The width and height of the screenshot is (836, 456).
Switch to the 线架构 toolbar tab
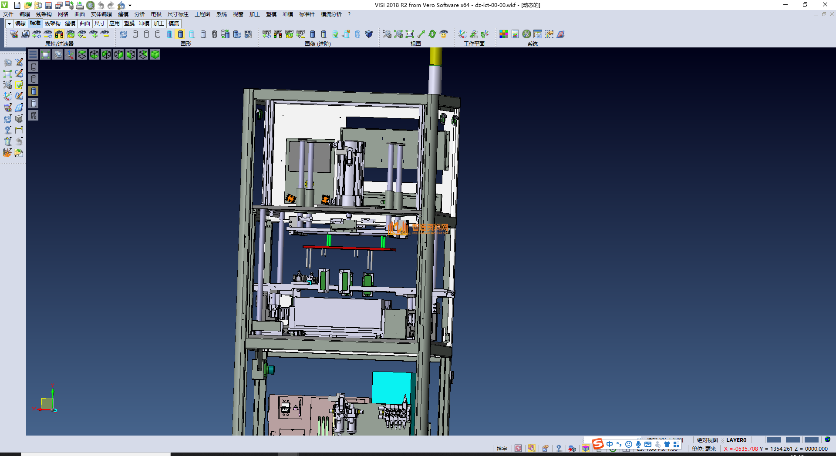[x=52, y=23]
